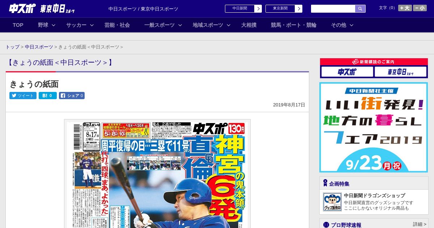
Task: Open the いい街発見 fair 2019 banner
Action: point(374,127)
